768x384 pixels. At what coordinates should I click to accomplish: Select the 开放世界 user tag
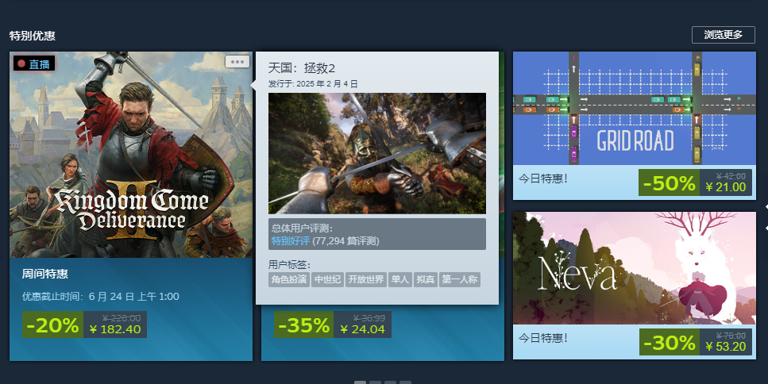(365, 279)
